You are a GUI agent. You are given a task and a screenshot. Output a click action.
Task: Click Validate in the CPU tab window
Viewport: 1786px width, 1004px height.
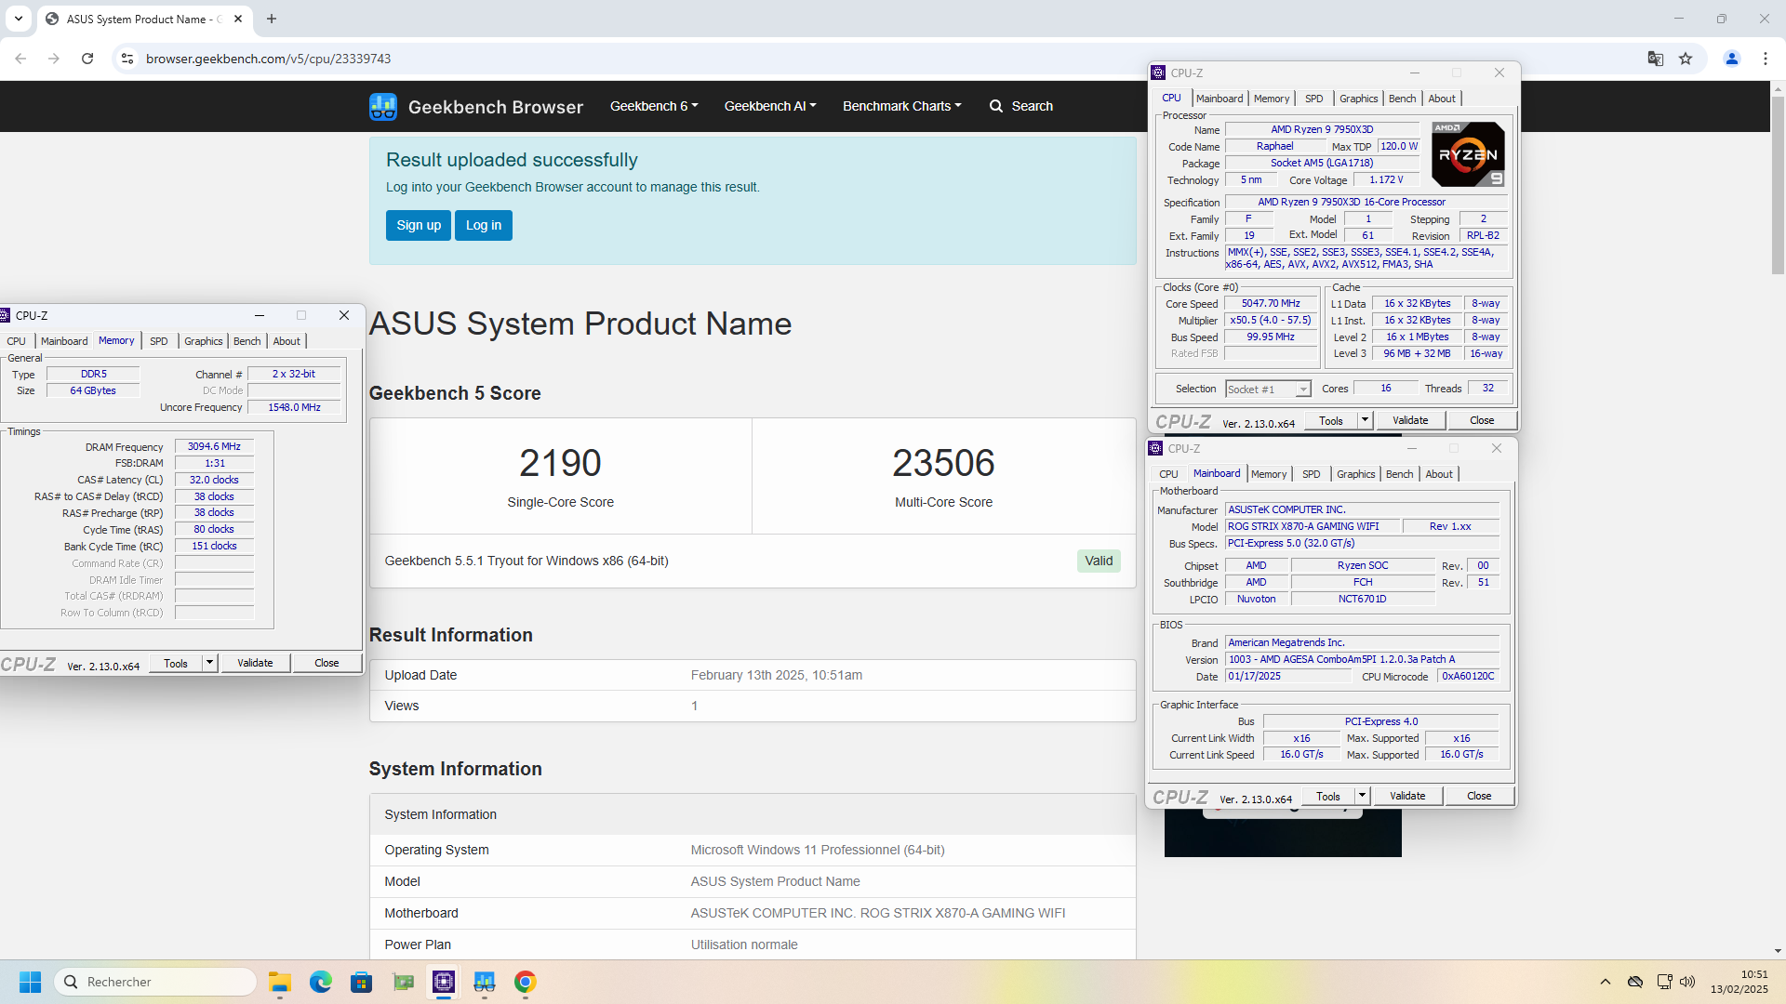(1410, 420)
